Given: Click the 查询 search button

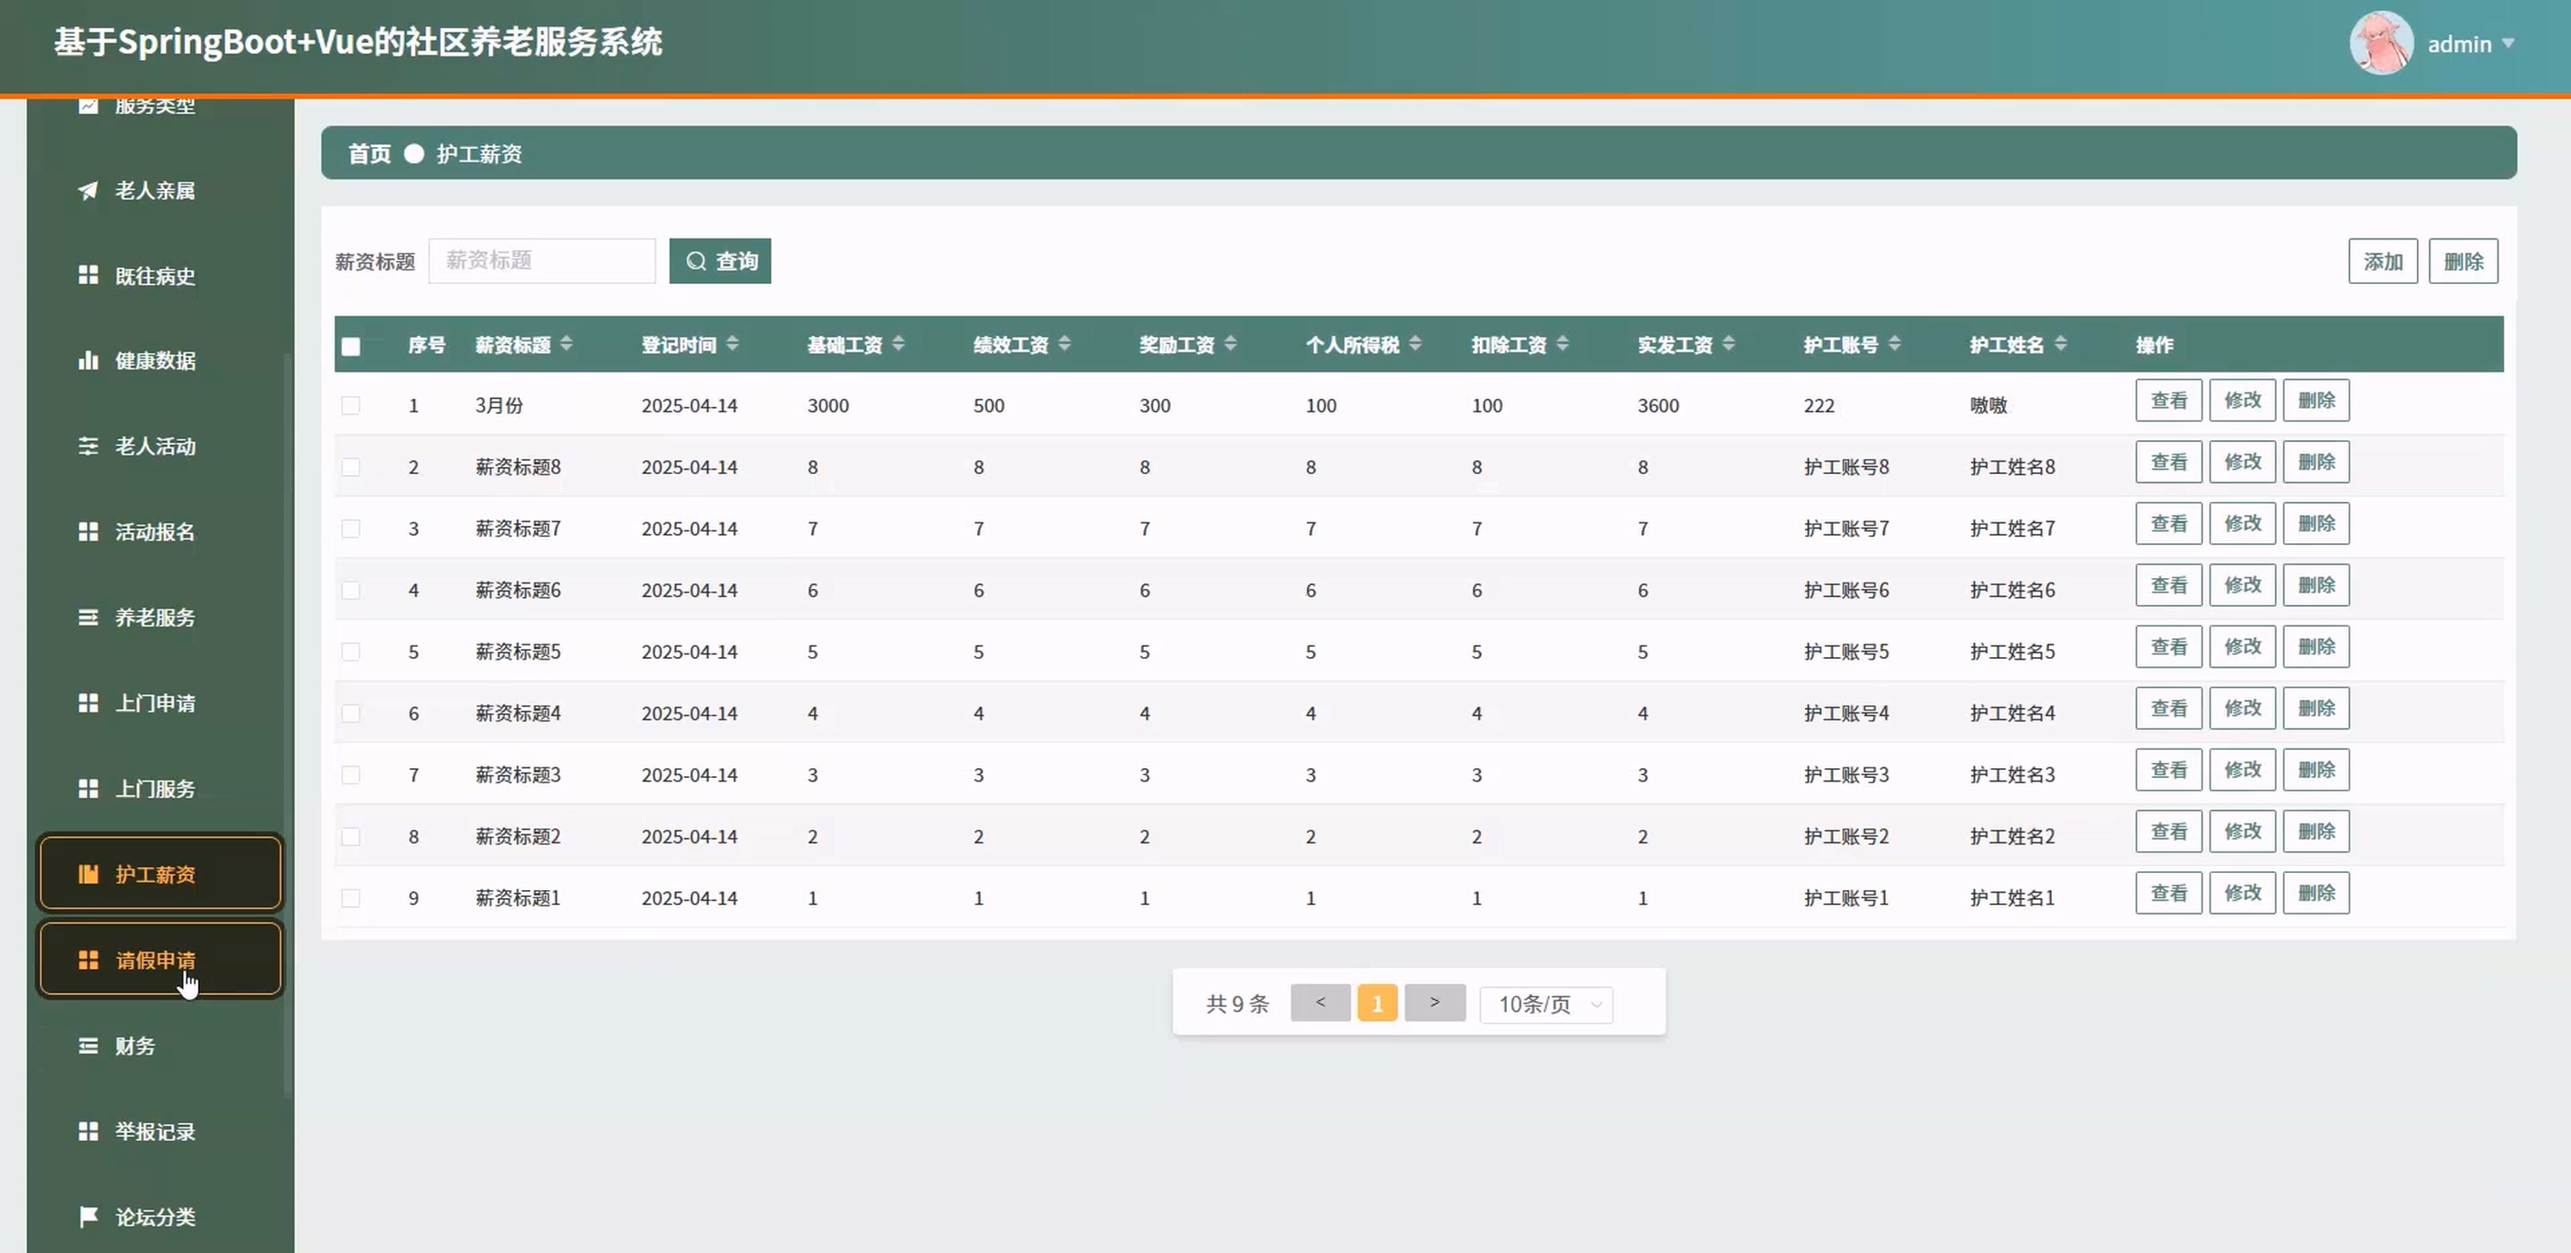Looking at the screenshot, I should [720, 261].
